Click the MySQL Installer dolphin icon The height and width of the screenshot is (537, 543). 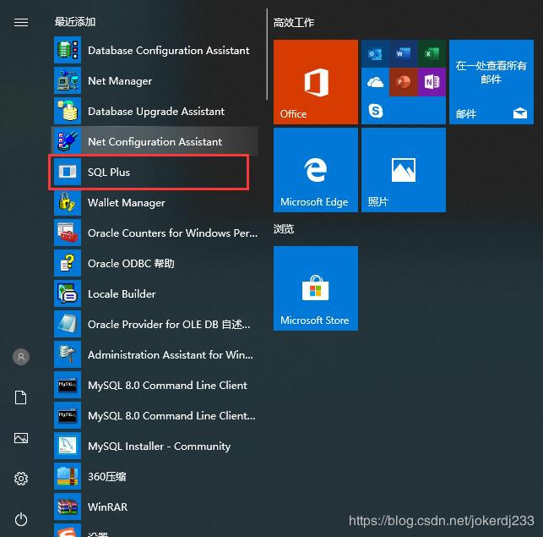tap(68, 446)
